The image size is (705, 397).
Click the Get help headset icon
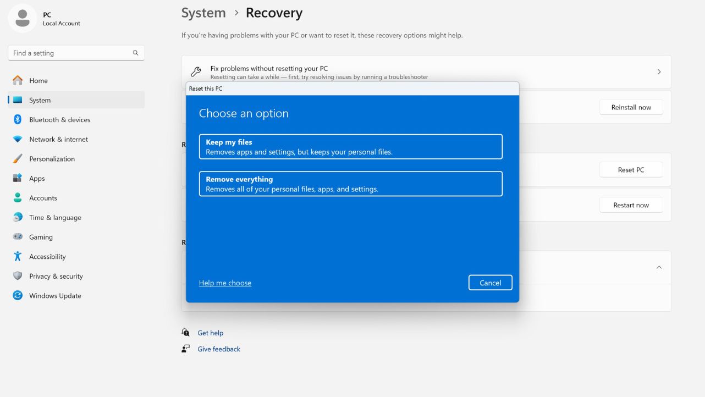click(x=186, y=333)
